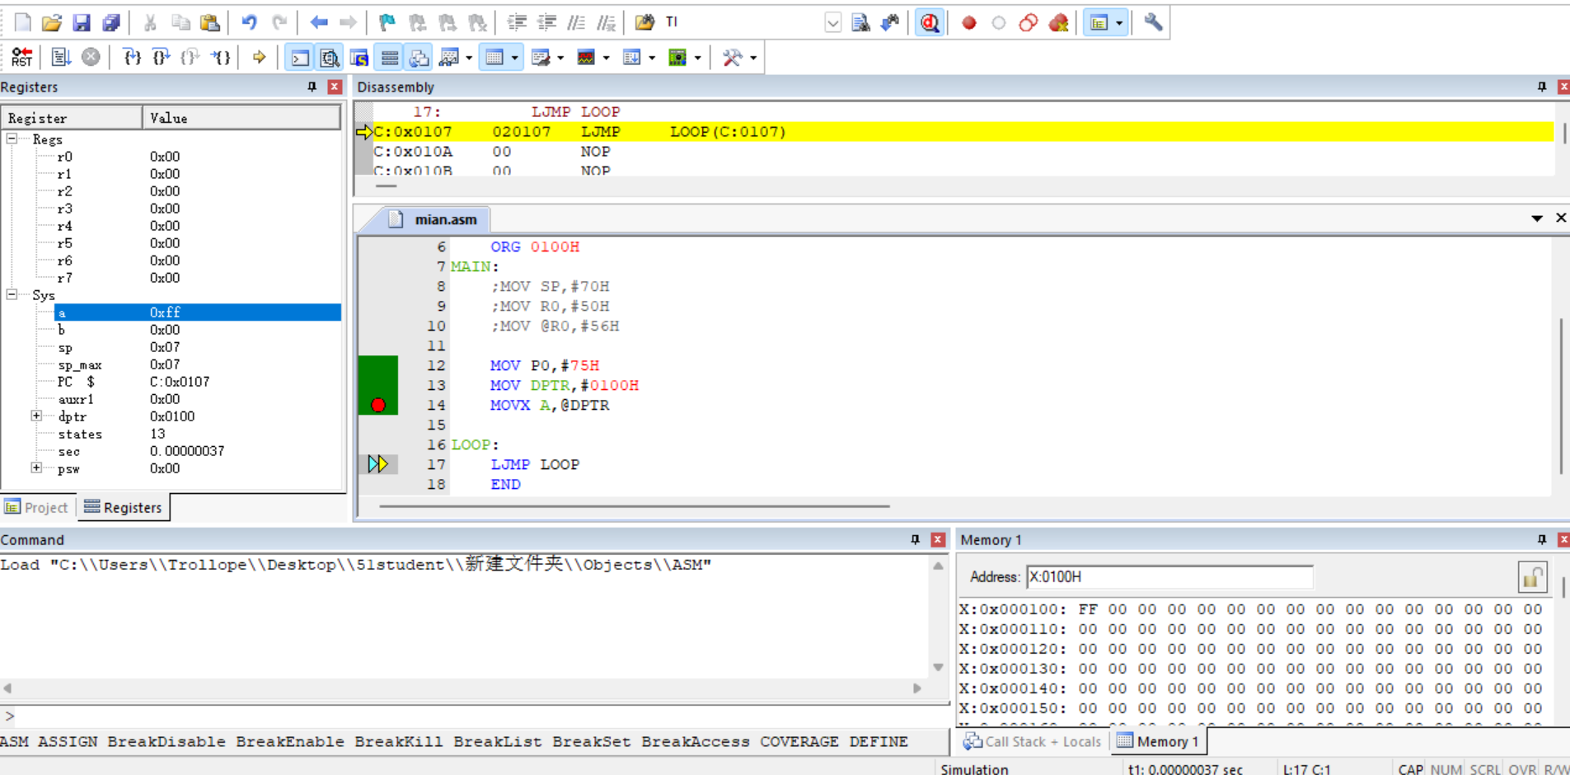Create a new file

pyautogui.click(x=22, y=22)
